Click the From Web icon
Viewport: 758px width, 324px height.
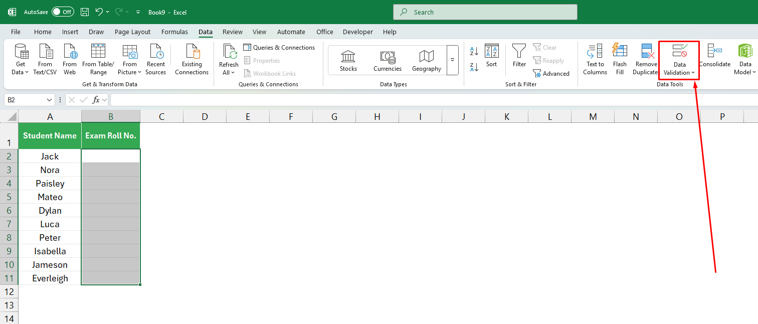click(70, 52)
